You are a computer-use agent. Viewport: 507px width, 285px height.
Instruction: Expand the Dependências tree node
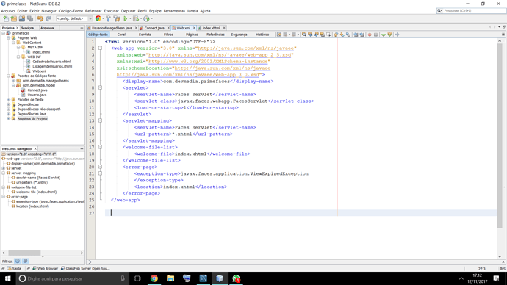click(8, 104)
